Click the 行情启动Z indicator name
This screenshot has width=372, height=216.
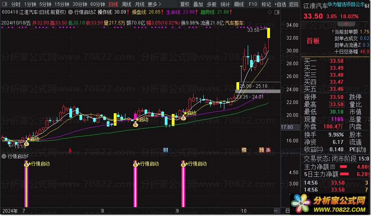click(85, 12)
